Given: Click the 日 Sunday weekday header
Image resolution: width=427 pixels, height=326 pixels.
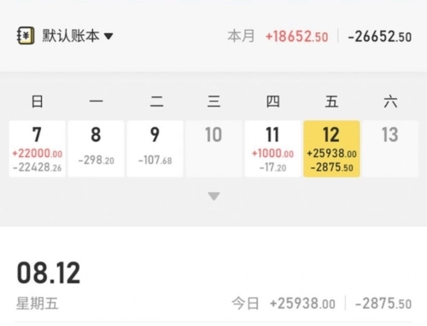Looking at the screenshot, I should pos(38,102).
